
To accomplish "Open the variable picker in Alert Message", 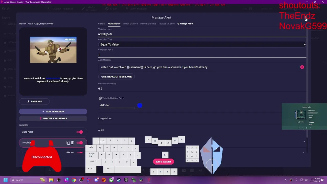I will click(x=302, y=67).
